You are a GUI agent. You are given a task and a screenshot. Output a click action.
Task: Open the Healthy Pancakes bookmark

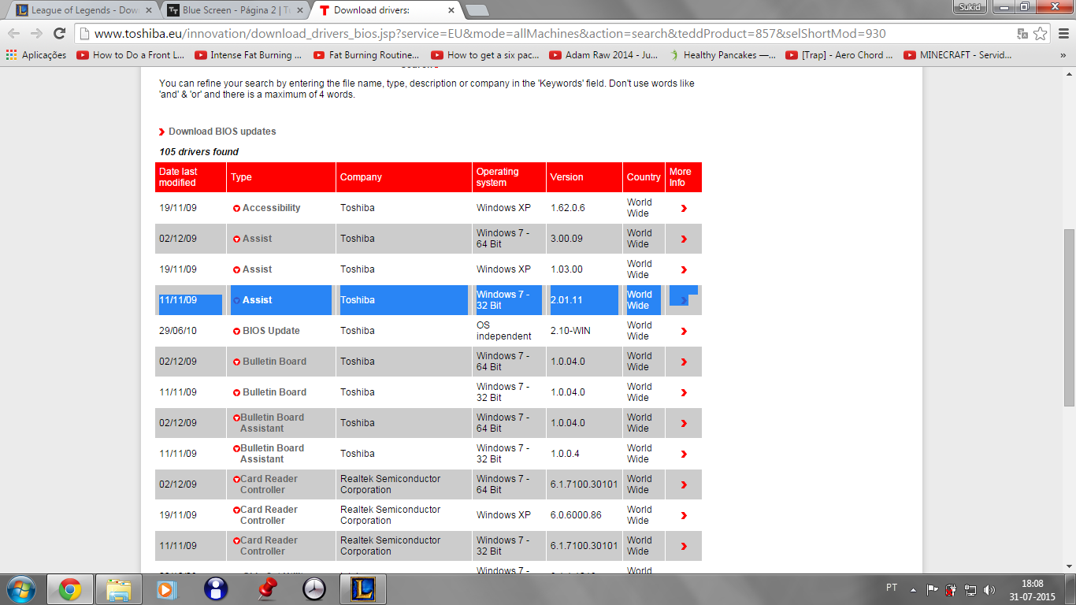tap(722, 55)
